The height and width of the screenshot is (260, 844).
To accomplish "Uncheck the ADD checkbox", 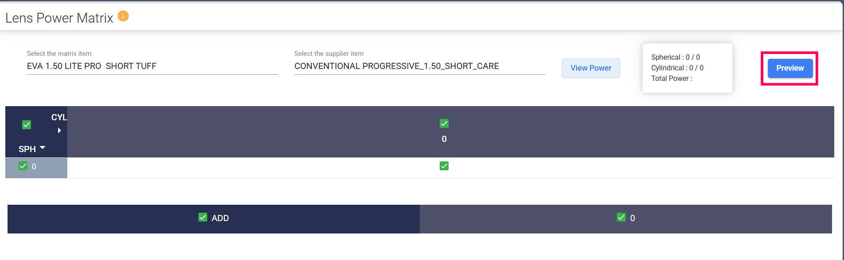I will click(203, 217).
